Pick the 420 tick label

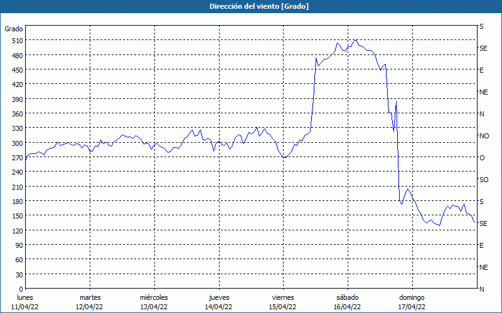(18, 85)
